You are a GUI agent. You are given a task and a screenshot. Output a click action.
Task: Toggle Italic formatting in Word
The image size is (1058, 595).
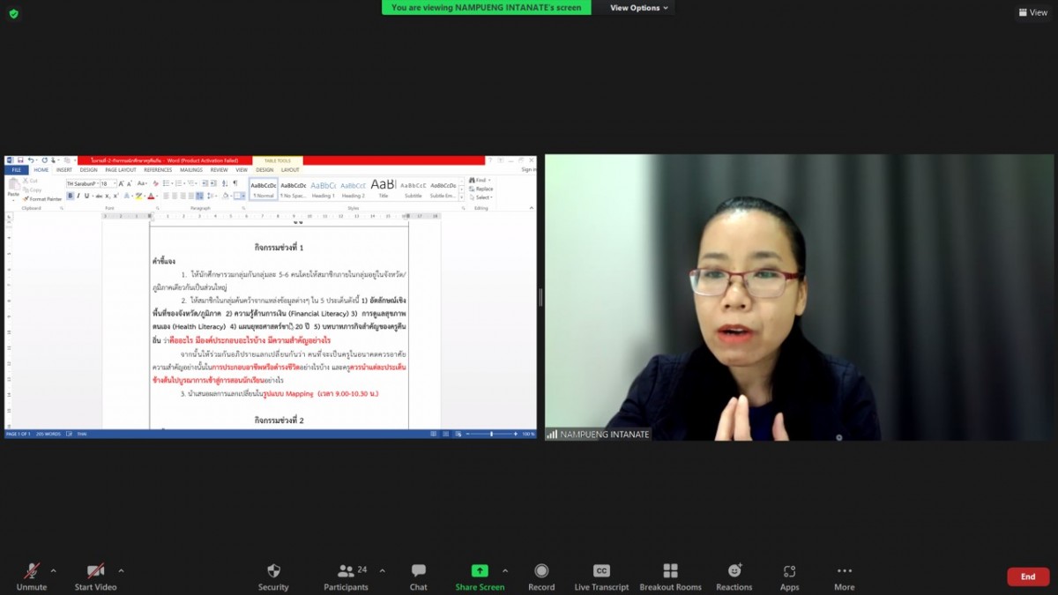click(78, 196)
